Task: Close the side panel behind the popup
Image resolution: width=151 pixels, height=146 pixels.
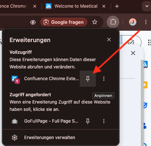Action: [133, 53]
